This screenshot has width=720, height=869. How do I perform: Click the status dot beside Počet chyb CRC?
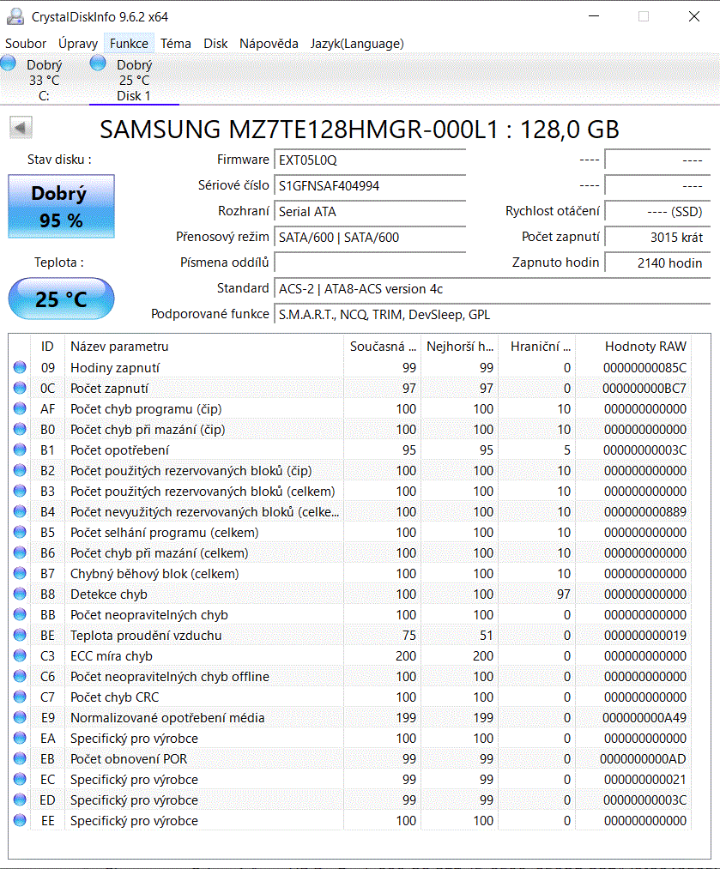[x=18, y=697]
